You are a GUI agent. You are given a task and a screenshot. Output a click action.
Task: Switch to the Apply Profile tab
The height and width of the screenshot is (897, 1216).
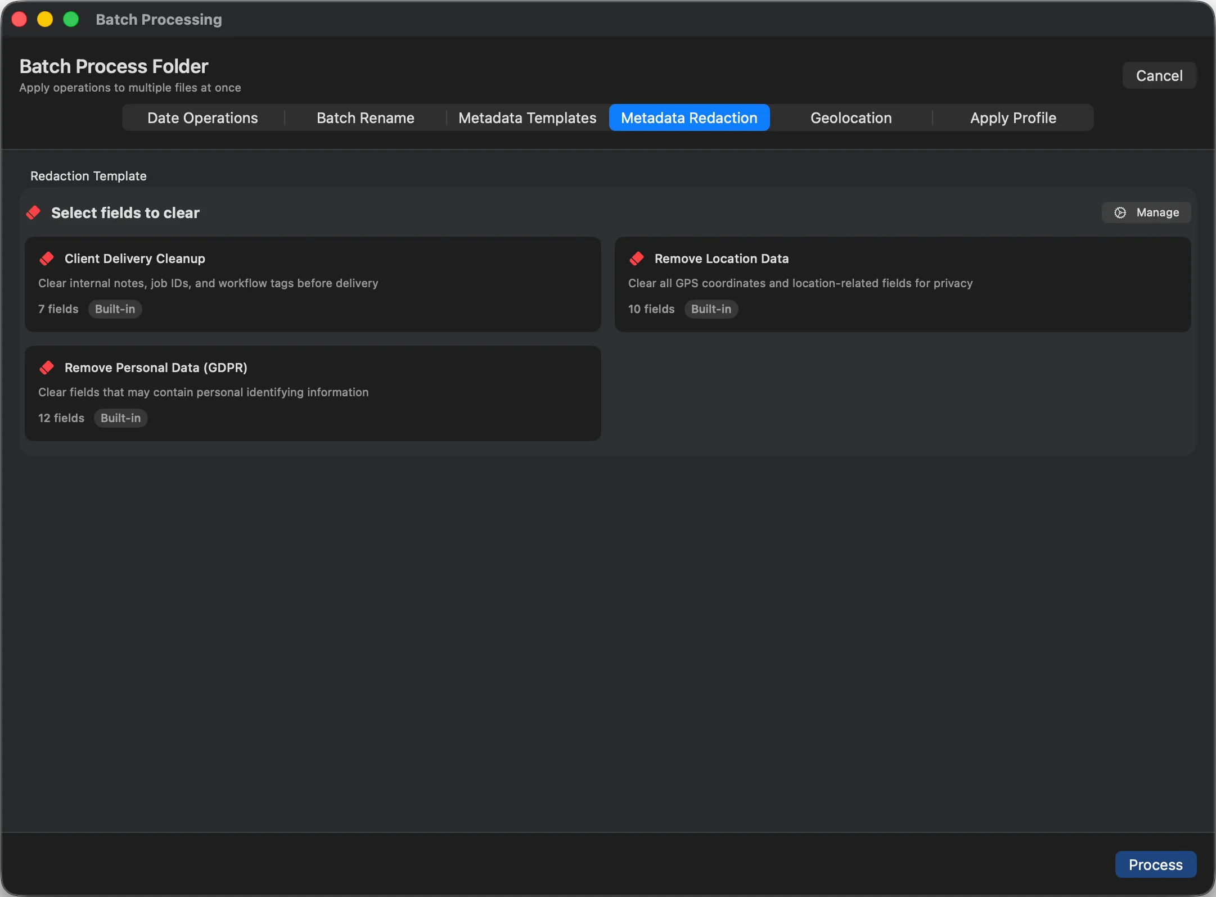(1013, 118)
